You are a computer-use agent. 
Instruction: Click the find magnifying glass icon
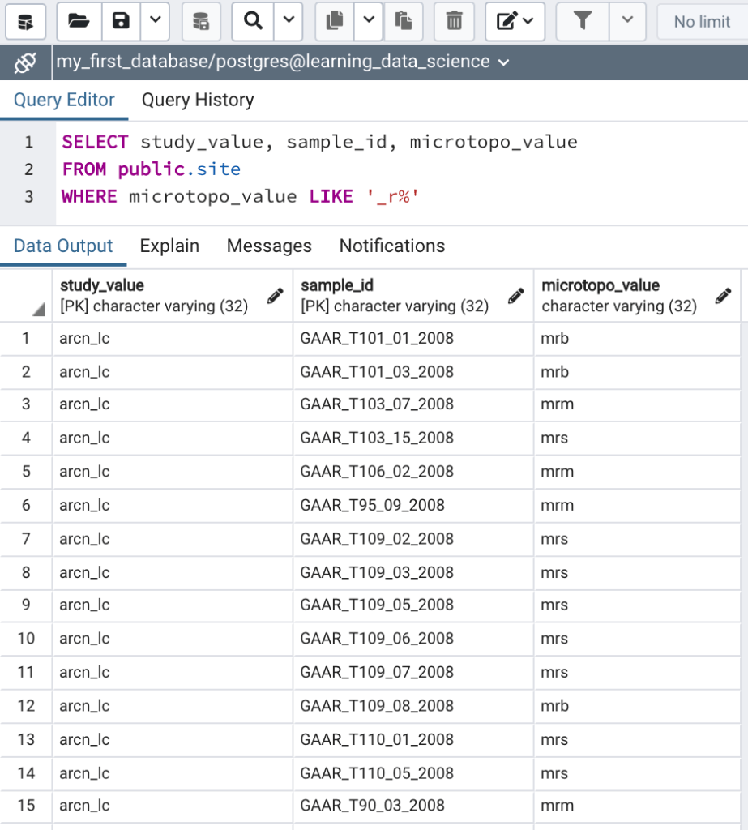253,21
